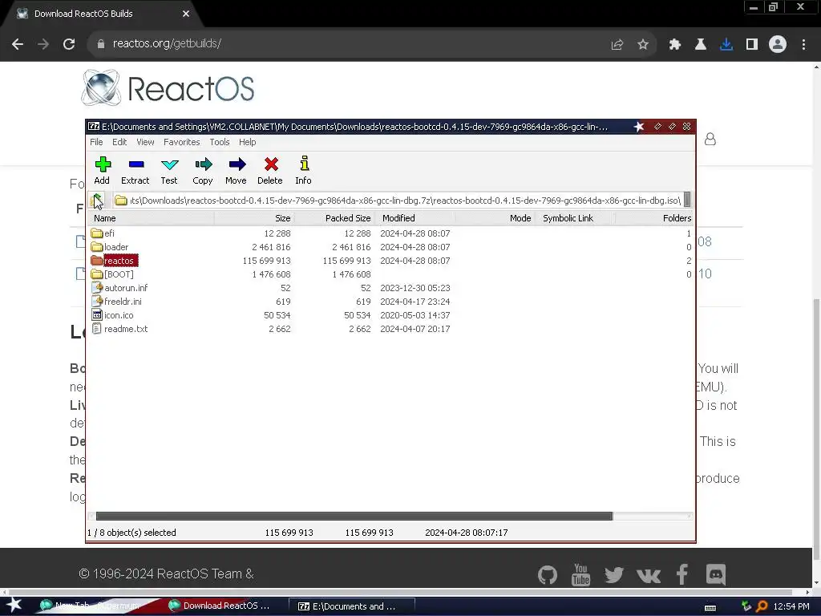
Task: Sort by the Size column header
Action: click(253, 218)
